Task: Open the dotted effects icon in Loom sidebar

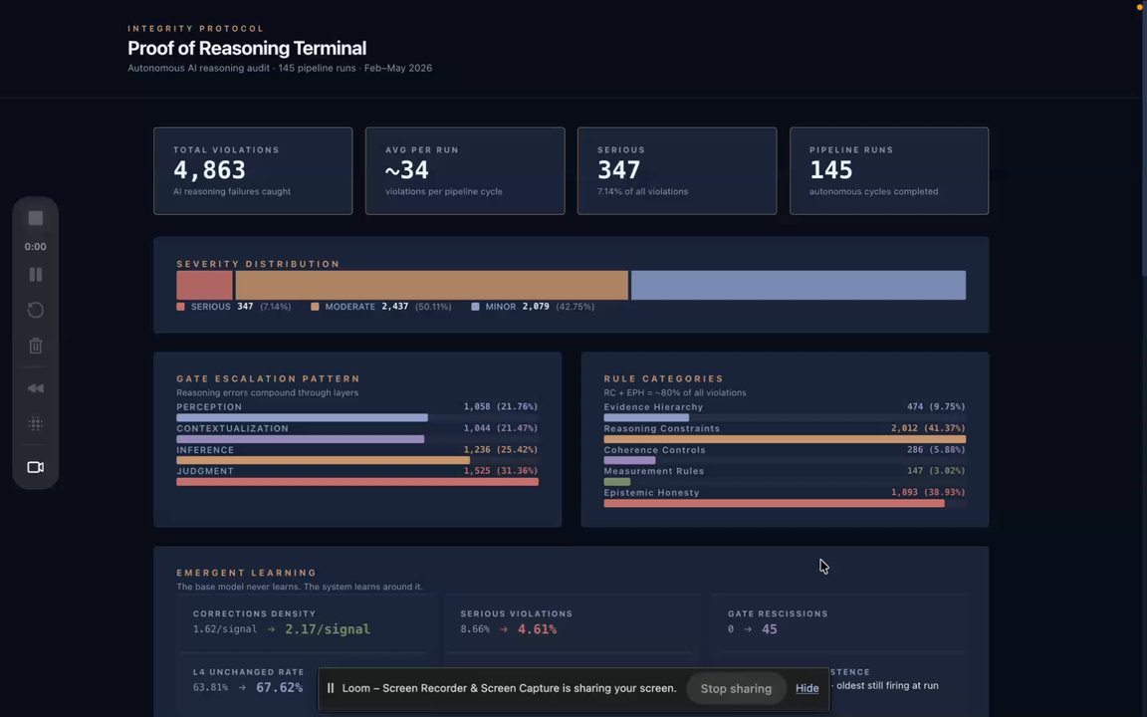Action: (x=35, y=423)
